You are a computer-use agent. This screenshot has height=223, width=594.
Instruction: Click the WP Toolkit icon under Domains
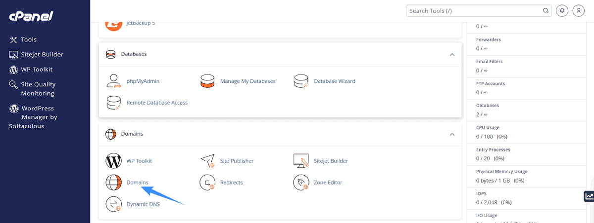pyautogui.click(x=114, y=161)
